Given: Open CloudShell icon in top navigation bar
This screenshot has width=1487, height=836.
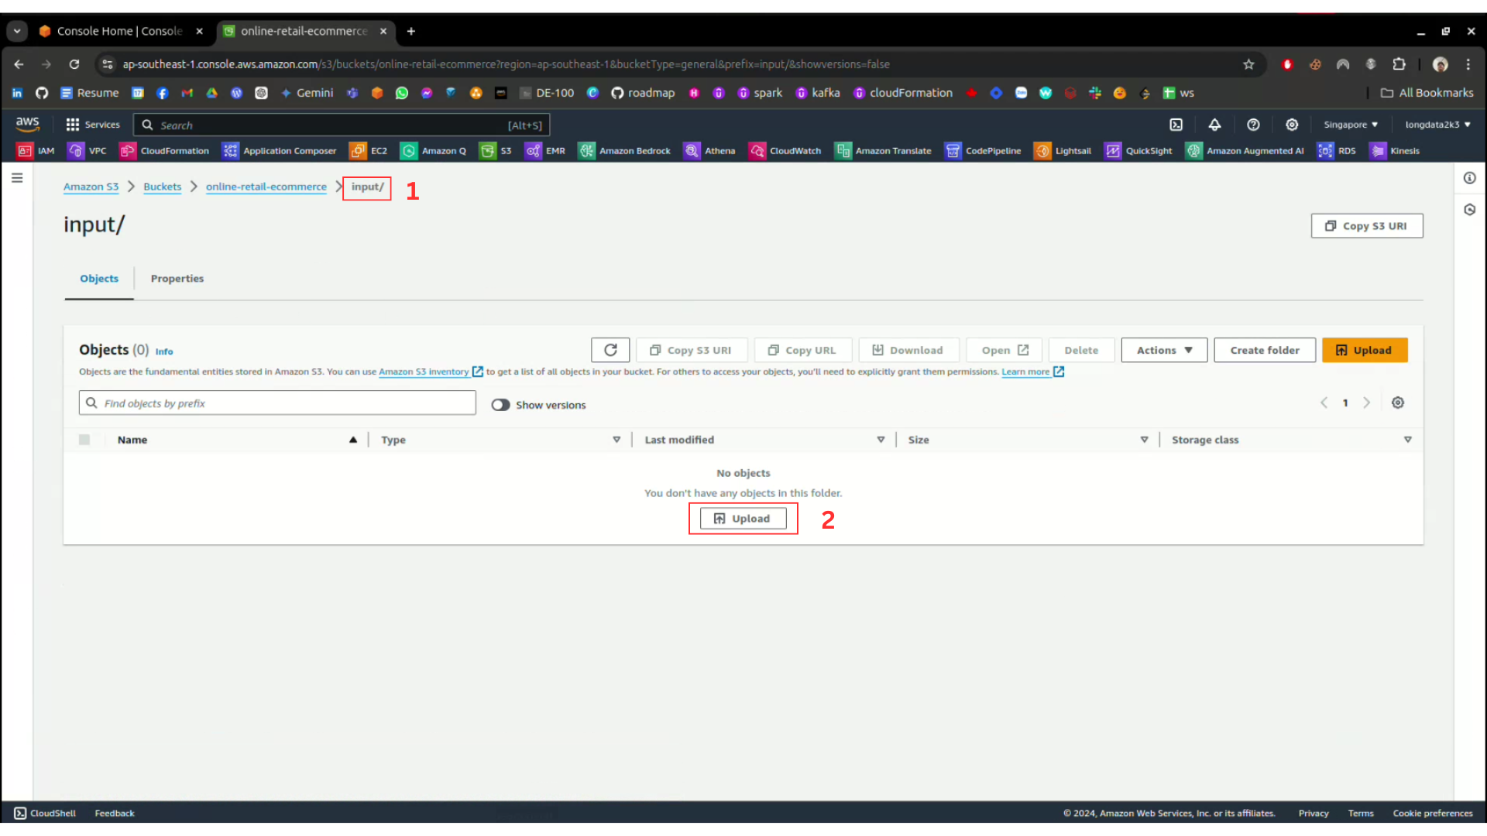Looking at the screenshot, I should pos(1176,125).
